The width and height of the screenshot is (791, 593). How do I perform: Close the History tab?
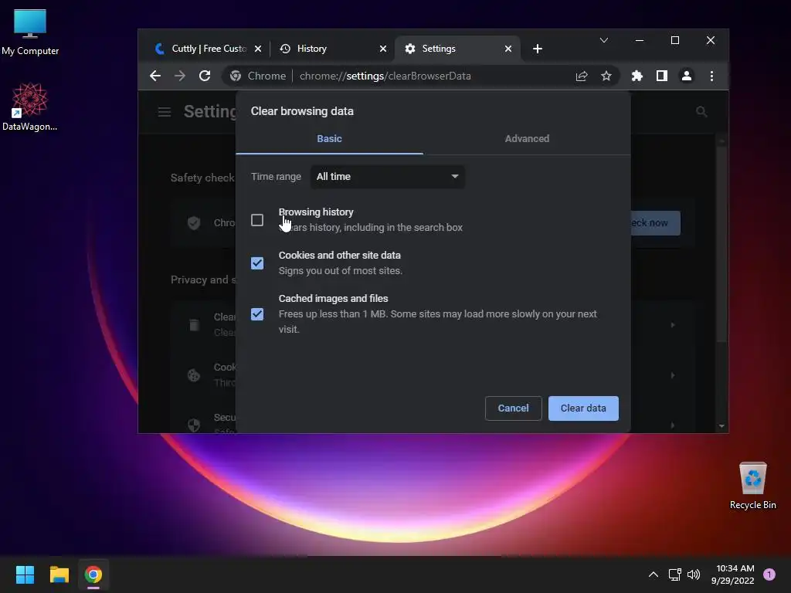tap(383, 49)
